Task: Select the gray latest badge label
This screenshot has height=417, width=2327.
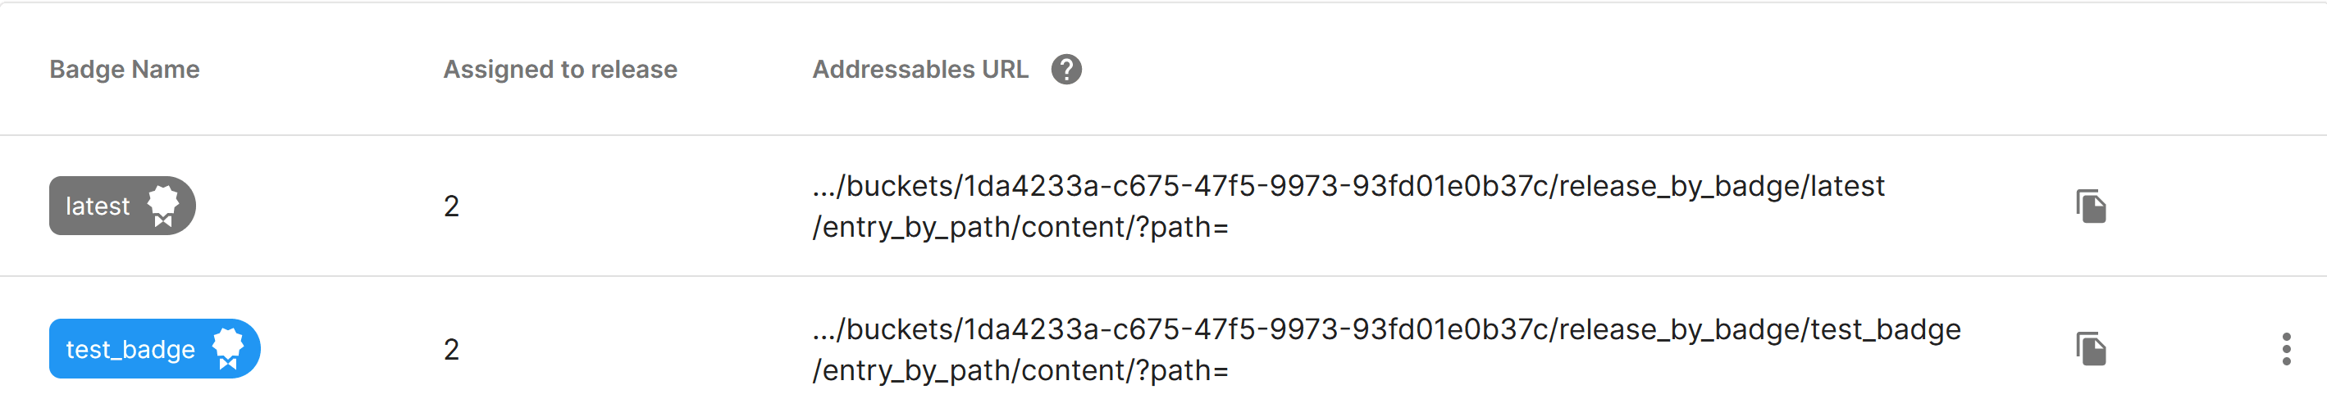Action: tap(98, 206)
